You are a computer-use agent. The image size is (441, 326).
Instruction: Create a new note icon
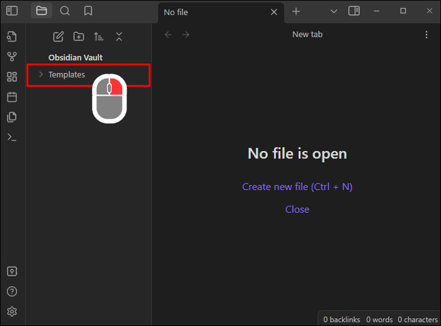click(59, 37)
